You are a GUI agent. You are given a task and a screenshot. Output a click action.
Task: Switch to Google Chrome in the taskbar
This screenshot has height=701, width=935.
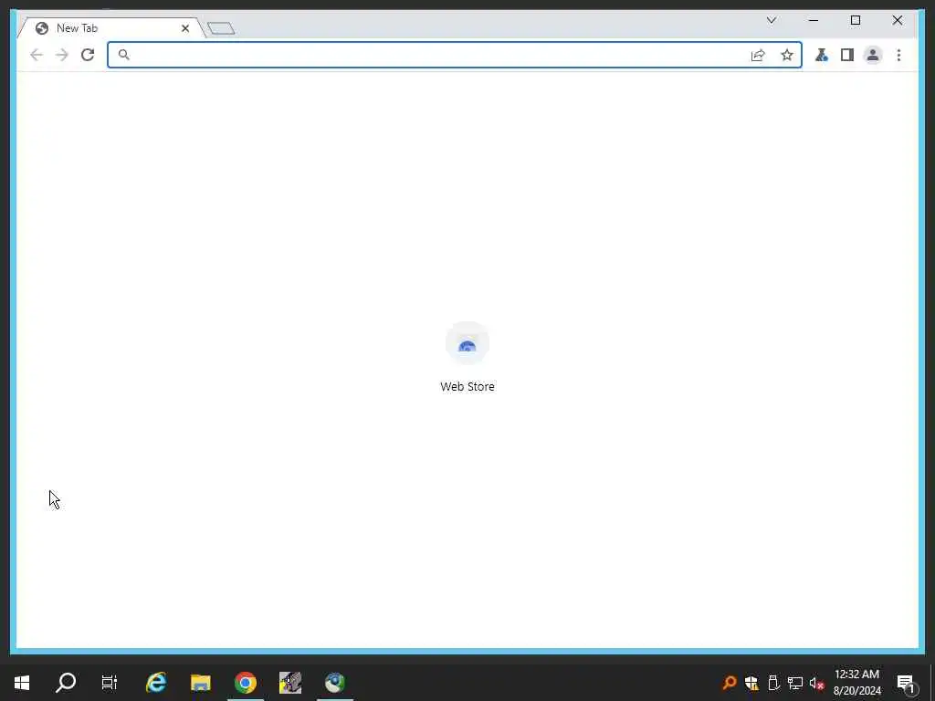(x=246, y=683)
